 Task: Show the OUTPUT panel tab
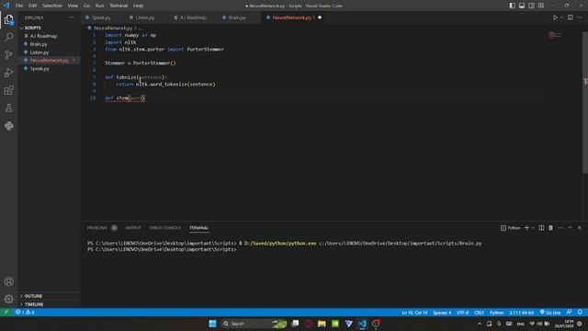pos(132,228)
